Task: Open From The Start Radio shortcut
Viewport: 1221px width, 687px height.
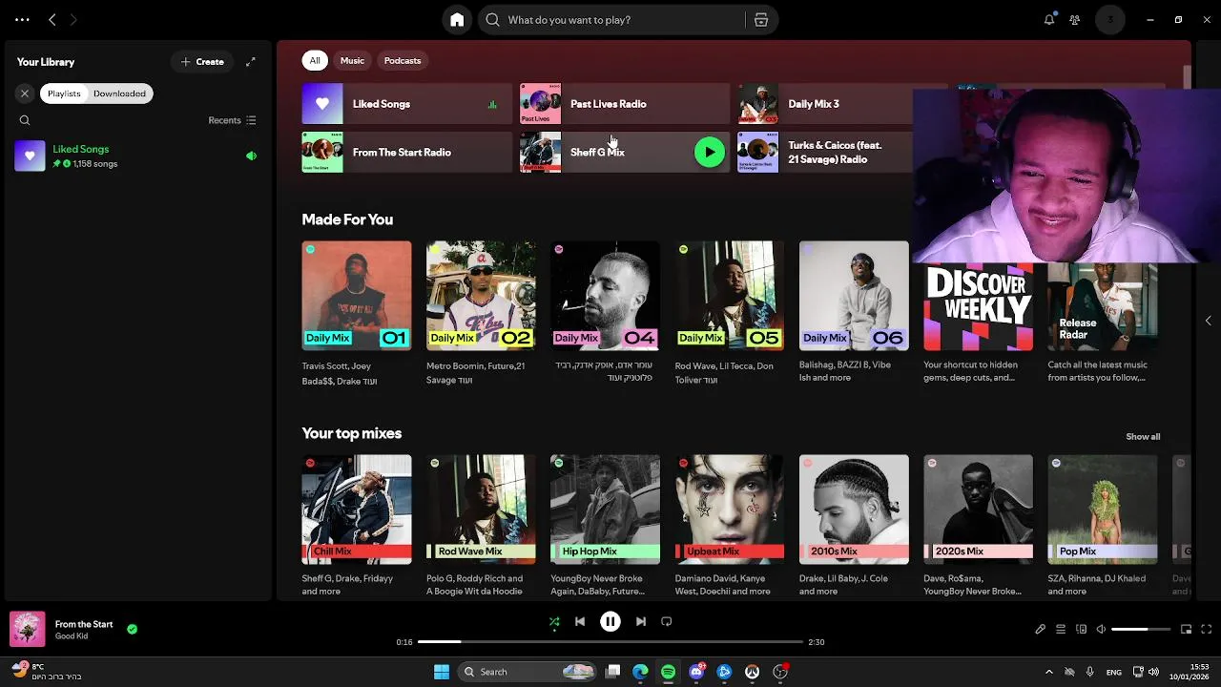Action: coord(406,152)
